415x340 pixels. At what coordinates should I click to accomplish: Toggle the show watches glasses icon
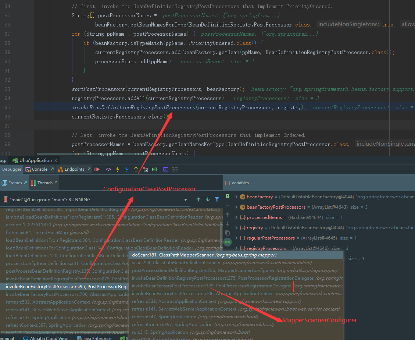228,242
